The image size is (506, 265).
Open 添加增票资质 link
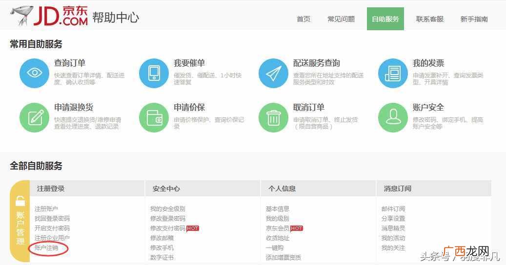[x=283, y=257]
